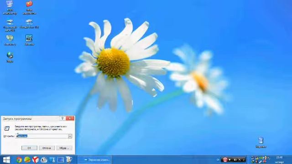Open the blue tools icon in the taskbar
The width and height of the screenshot is (292, 164).
pos(52,160)
